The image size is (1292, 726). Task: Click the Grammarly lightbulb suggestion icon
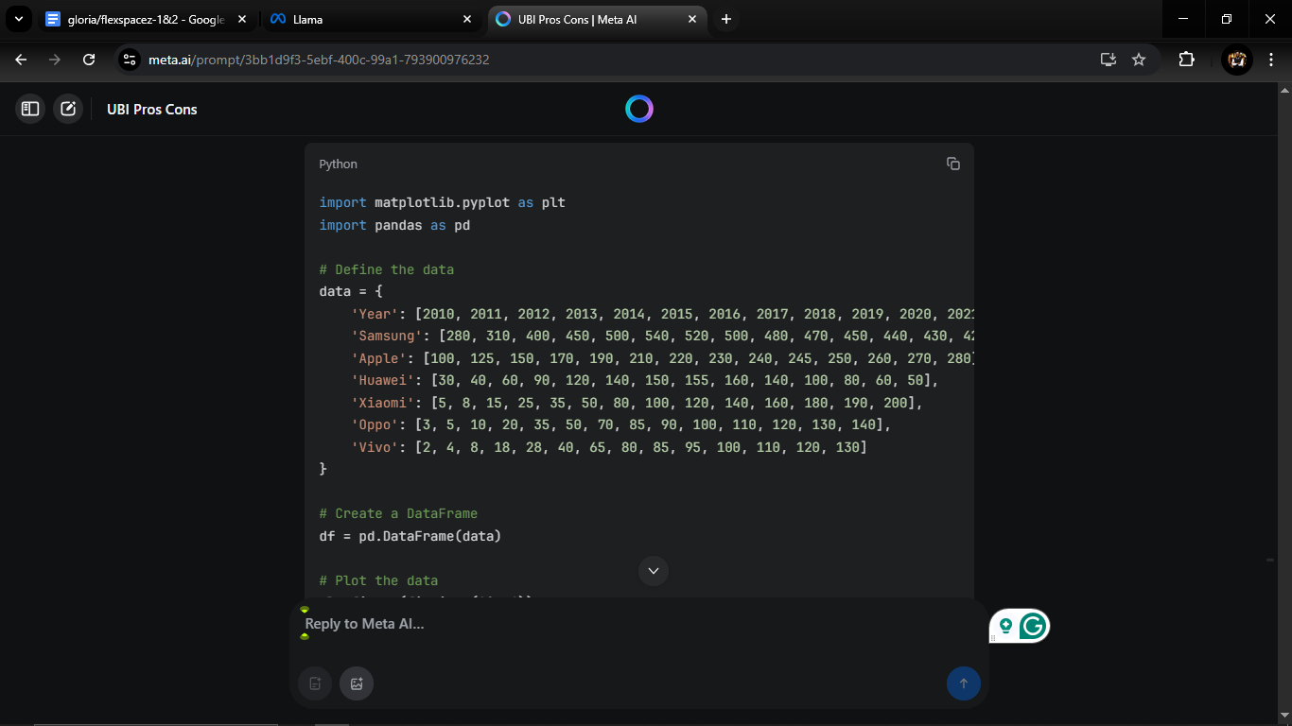click(x=1005, y=626)
